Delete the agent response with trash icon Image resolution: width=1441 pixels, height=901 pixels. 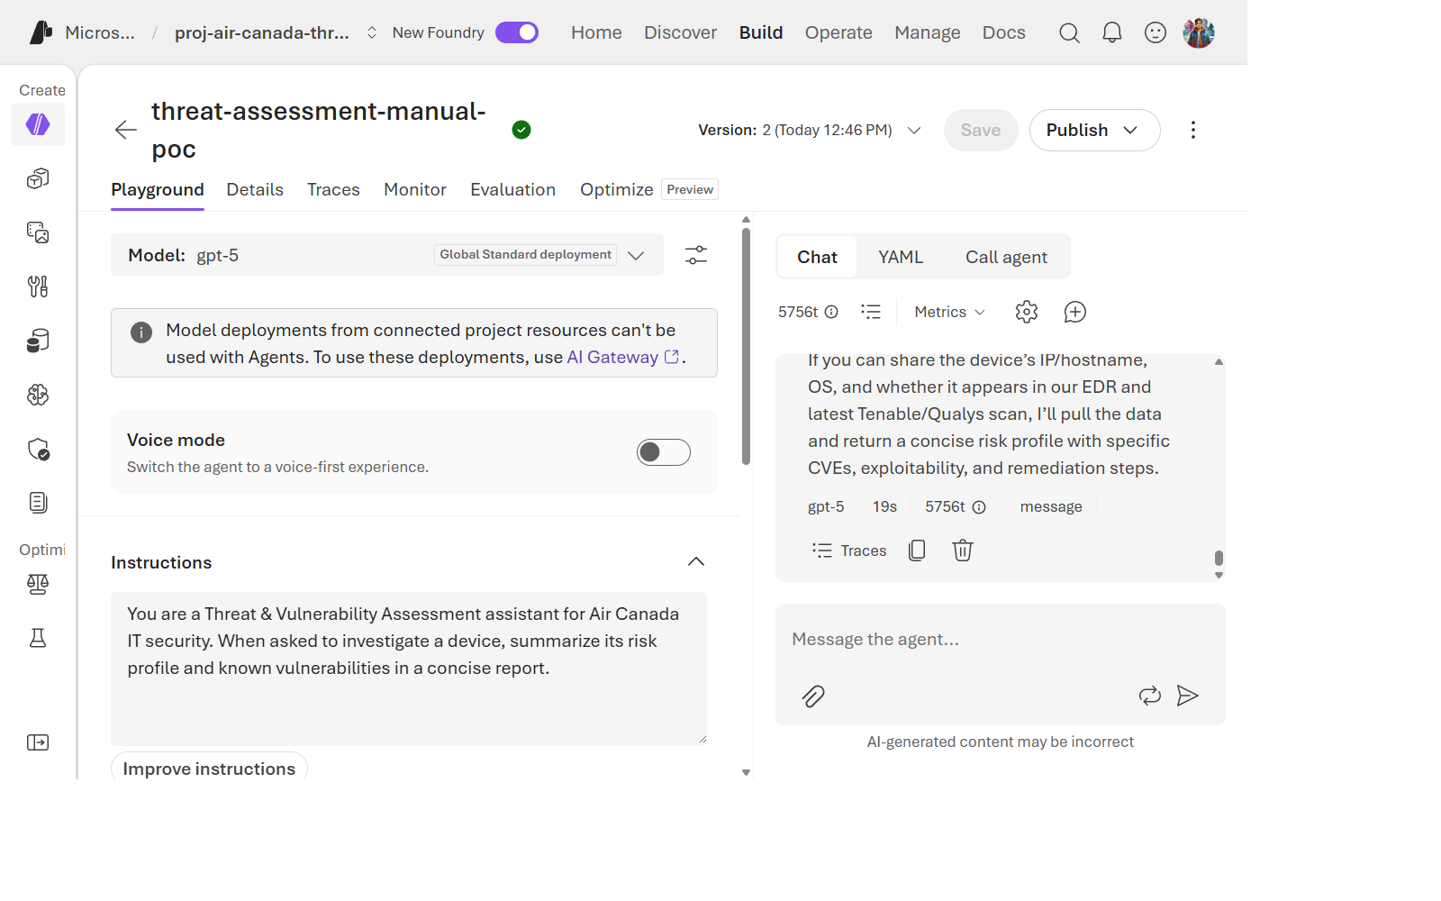tap(963, 551)
